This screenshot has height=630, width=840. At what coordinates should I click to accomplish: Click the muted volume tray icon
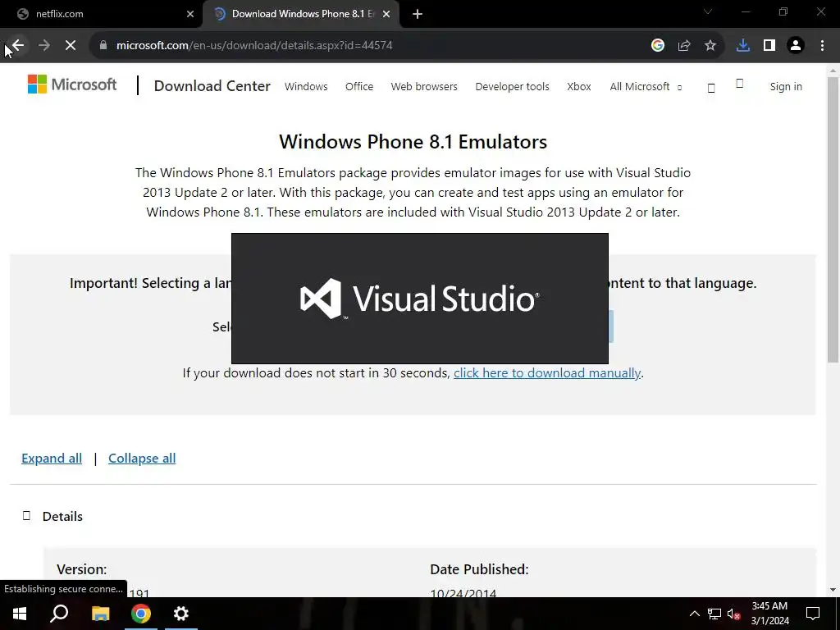coord(734,614)
